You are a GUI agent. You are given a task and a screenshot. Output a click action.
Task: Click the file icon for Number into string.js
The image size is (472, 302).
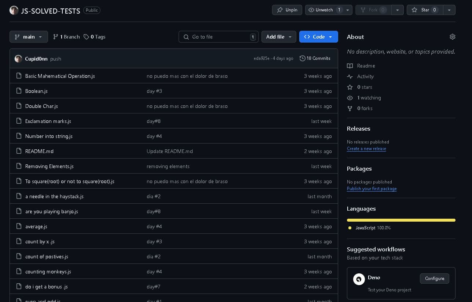(19, 136)
